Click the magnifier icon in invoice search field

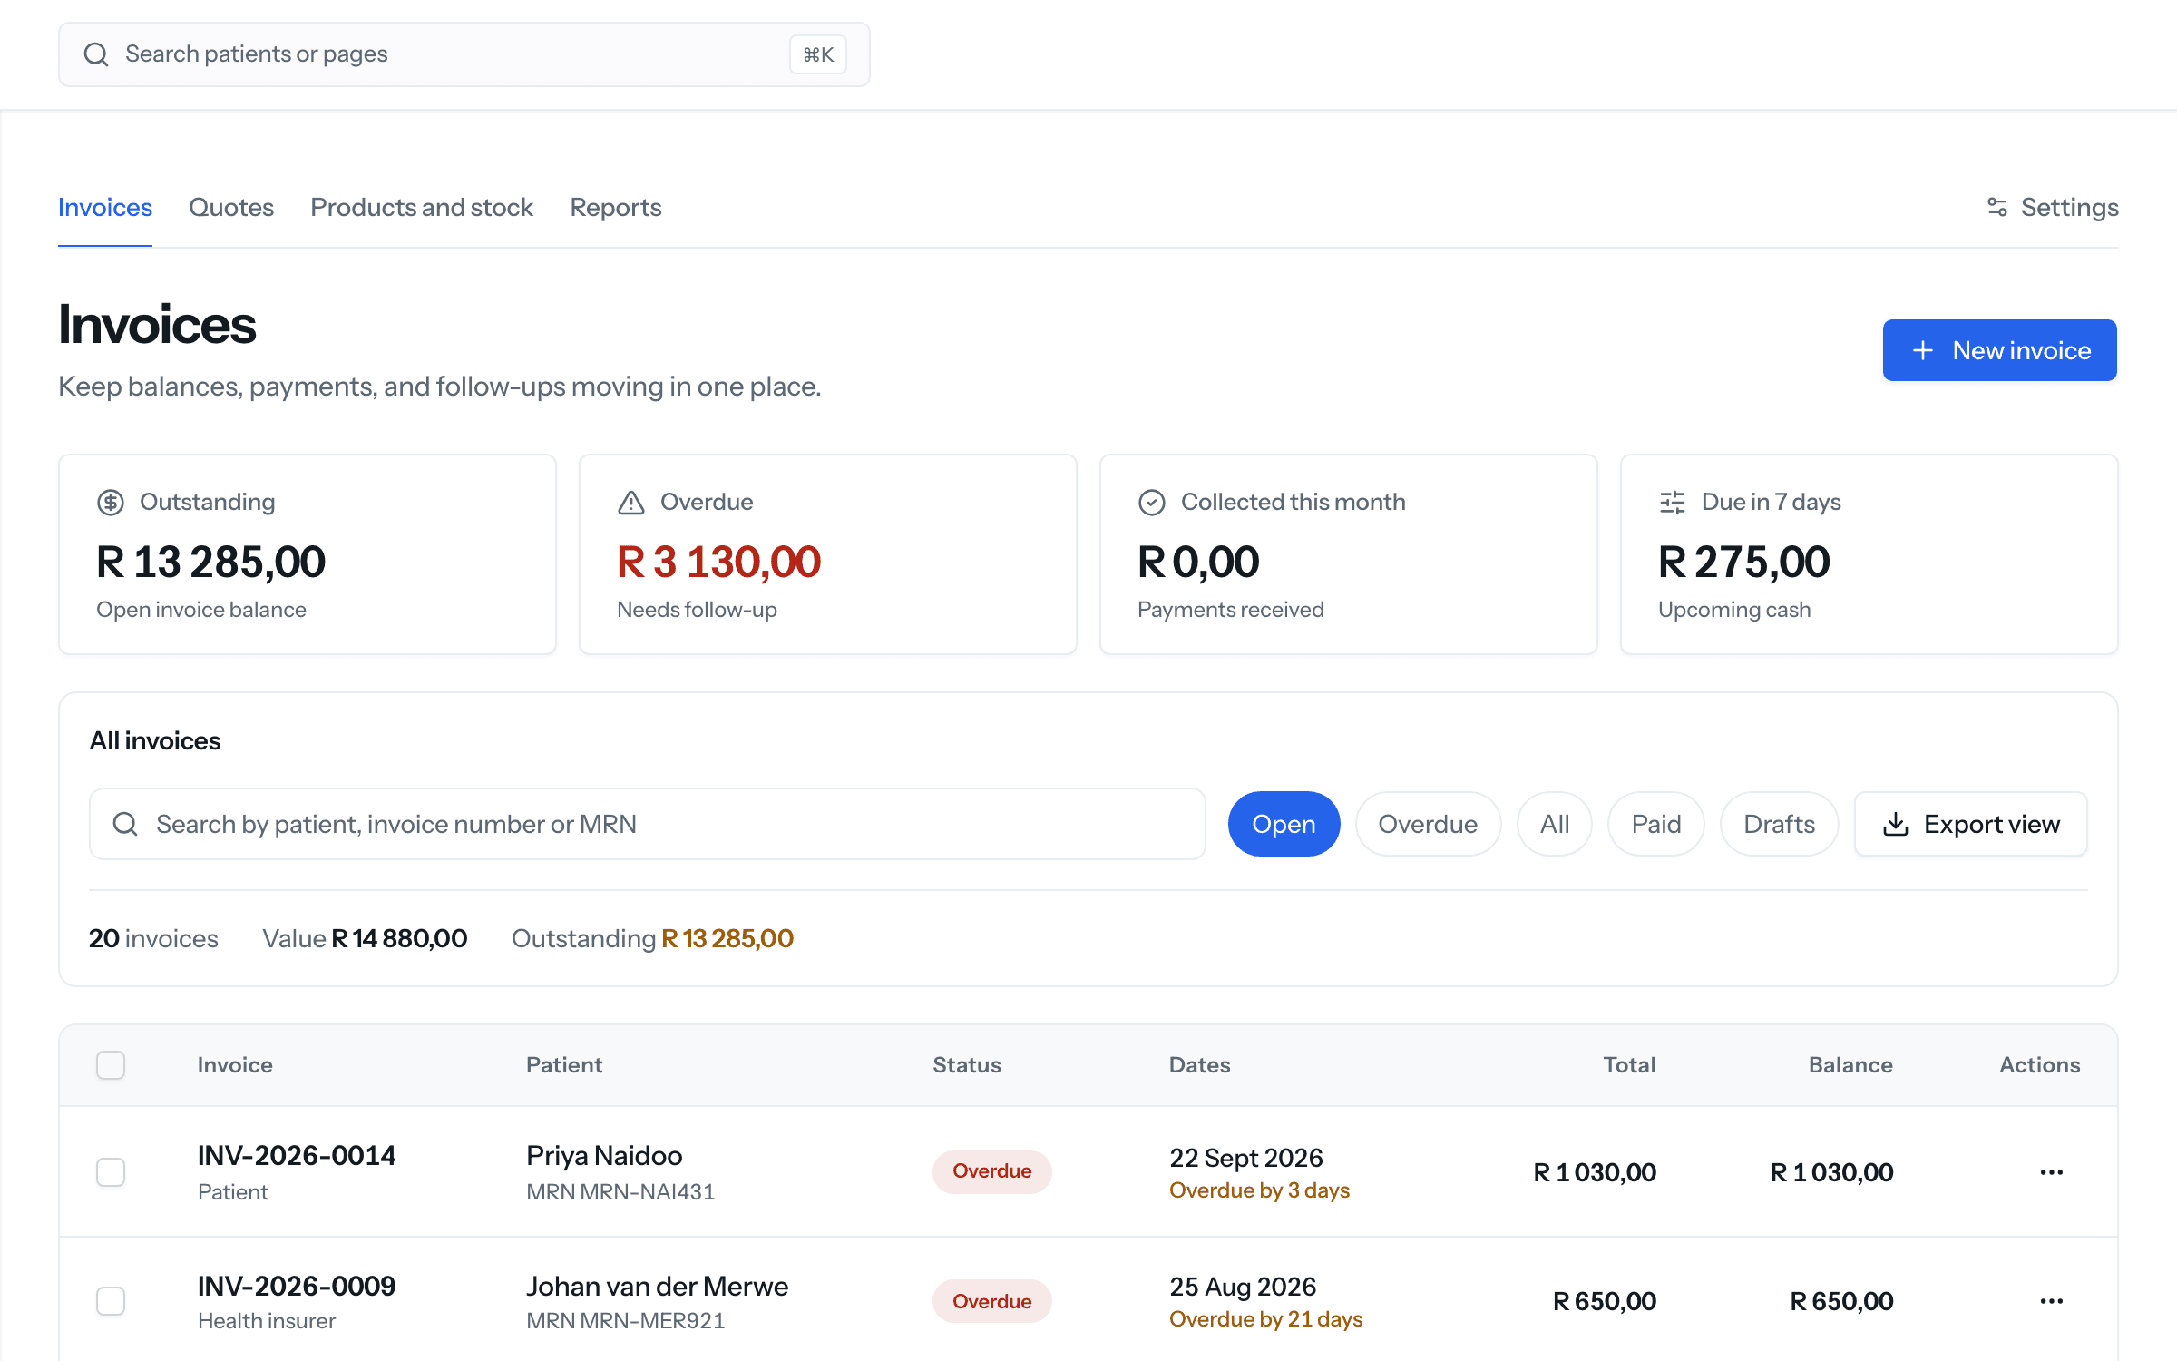click(125, 824)
